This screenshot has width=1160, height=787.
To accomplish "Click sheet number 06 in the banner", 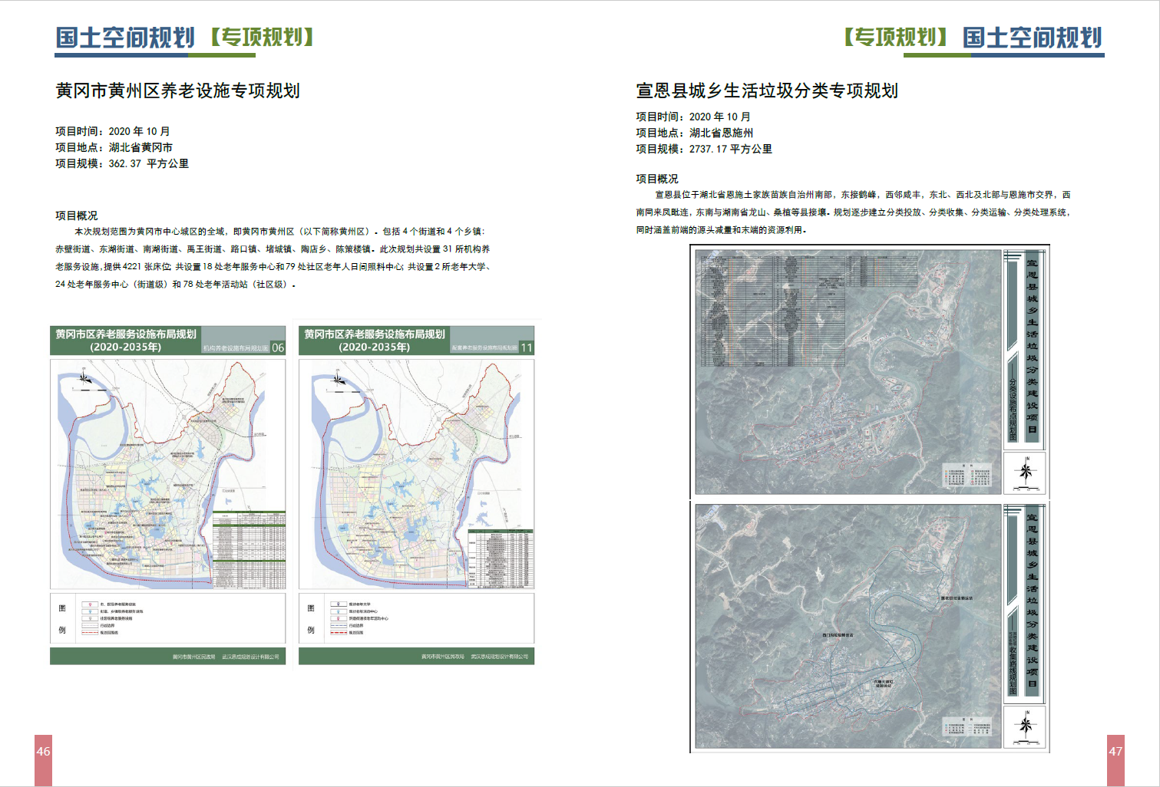I will pos(278,347).
